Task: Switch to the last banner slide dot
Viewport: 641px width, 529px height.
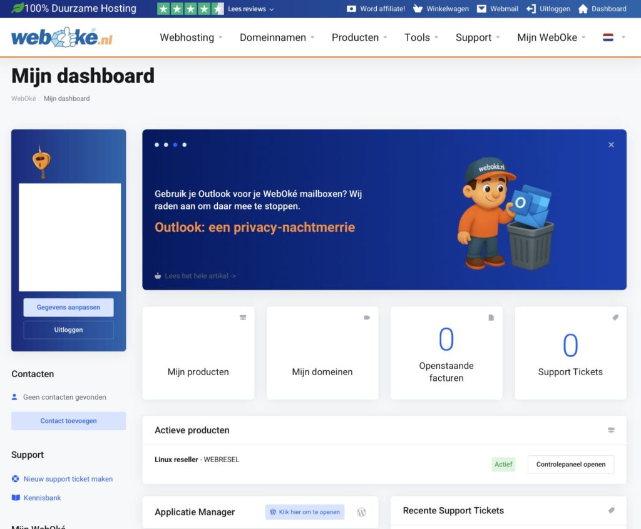Action: click(184, 144)
